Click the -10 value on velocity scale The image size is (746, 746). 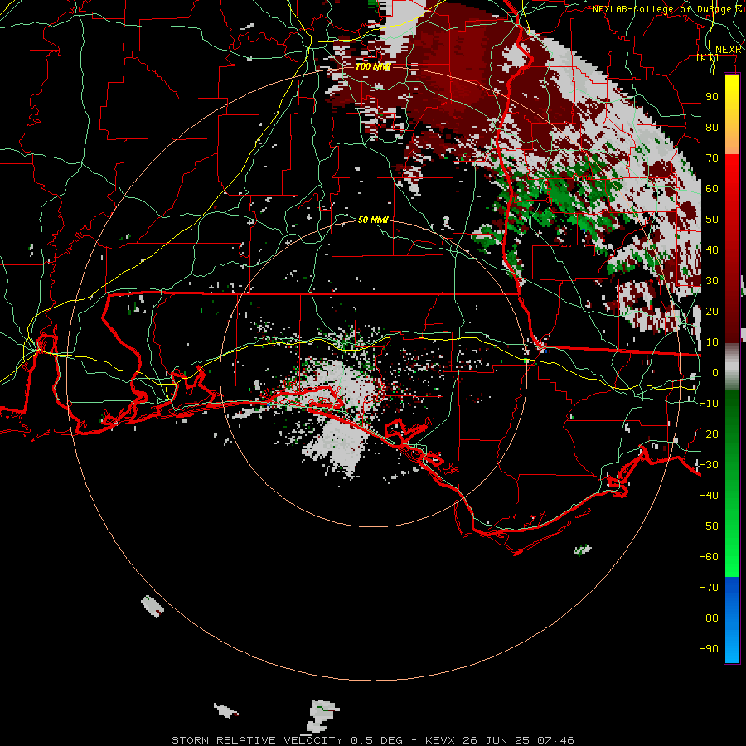(x=709, y=404)
